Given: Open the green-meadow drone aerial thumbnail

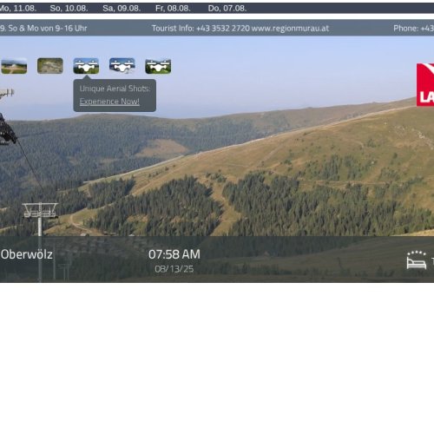Looking at the screenshot, I should (158, 66).
